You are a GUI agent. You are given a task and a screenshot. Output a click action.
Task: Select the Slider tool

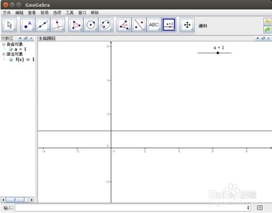169,25
